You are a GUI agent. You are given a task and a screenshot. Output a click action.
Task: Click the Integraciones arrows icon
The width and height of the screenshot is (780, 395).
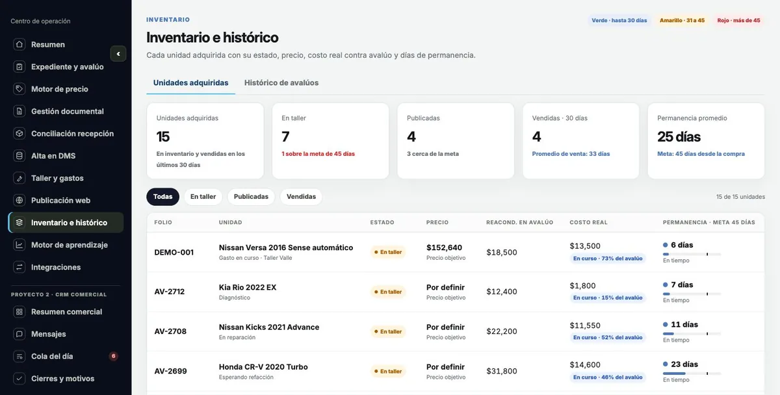(19, 267)
